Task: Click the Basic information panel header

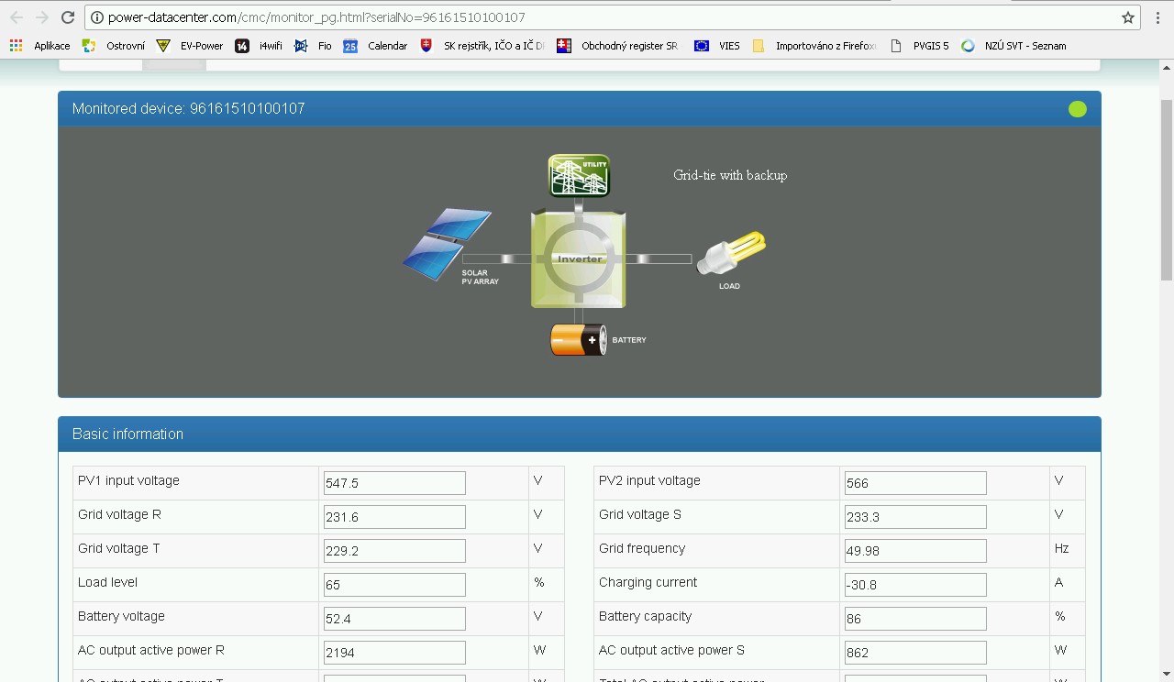Action: 580,434
